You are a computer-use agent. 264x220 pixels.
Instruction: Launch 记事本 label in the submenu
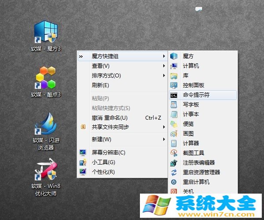pyautogui.click(x=191, y=114)
